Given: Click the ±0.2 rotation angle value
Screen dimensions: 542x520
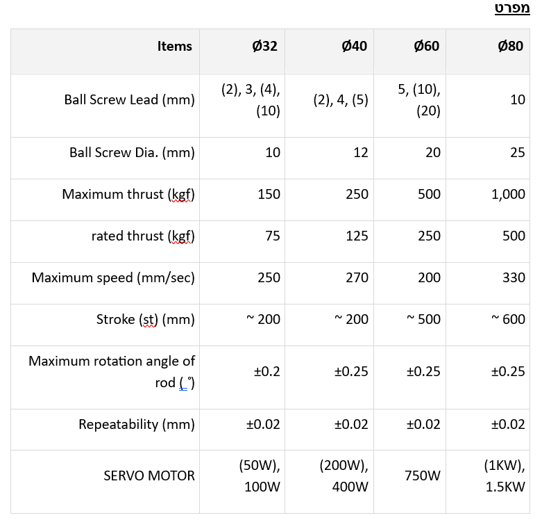Looking at the screenshot, I should [x=266, y=371].
